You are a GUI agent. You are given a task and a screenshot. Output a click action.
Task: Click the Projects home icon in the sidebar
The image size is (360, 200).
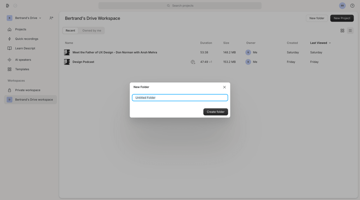pos(9,29)
